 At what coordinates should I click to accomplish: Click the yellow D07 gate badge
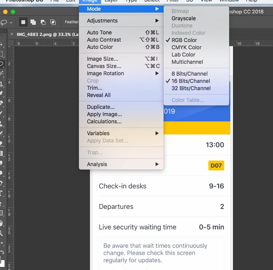click(x=216, y=165)
